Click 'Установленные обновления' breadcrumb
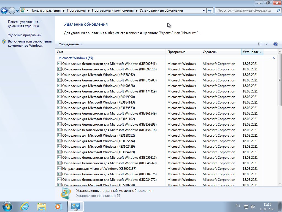282x212 pixels. (x=161, y=10)
